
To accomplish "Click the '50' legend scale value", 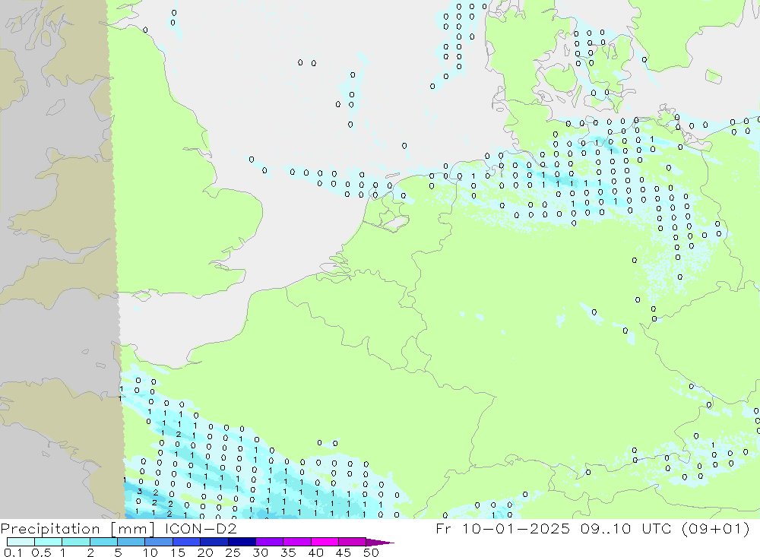I will [371, 552].
